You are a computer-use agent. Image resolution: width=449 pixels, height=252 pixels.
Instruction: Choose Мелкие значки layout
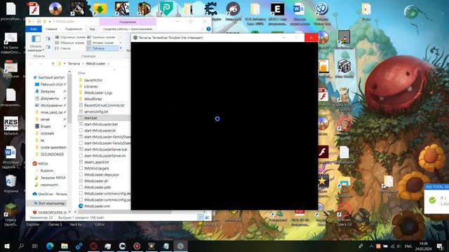point(101,43)
